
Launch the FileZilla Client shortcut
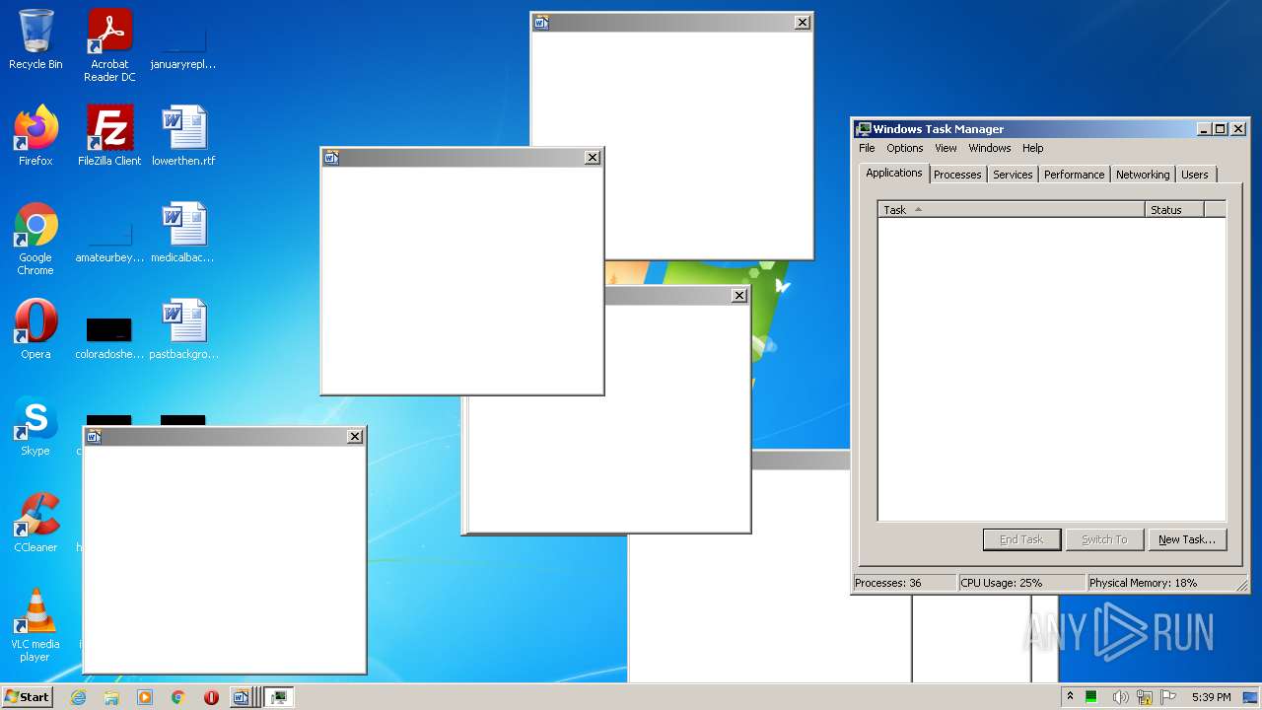point(109,136)
